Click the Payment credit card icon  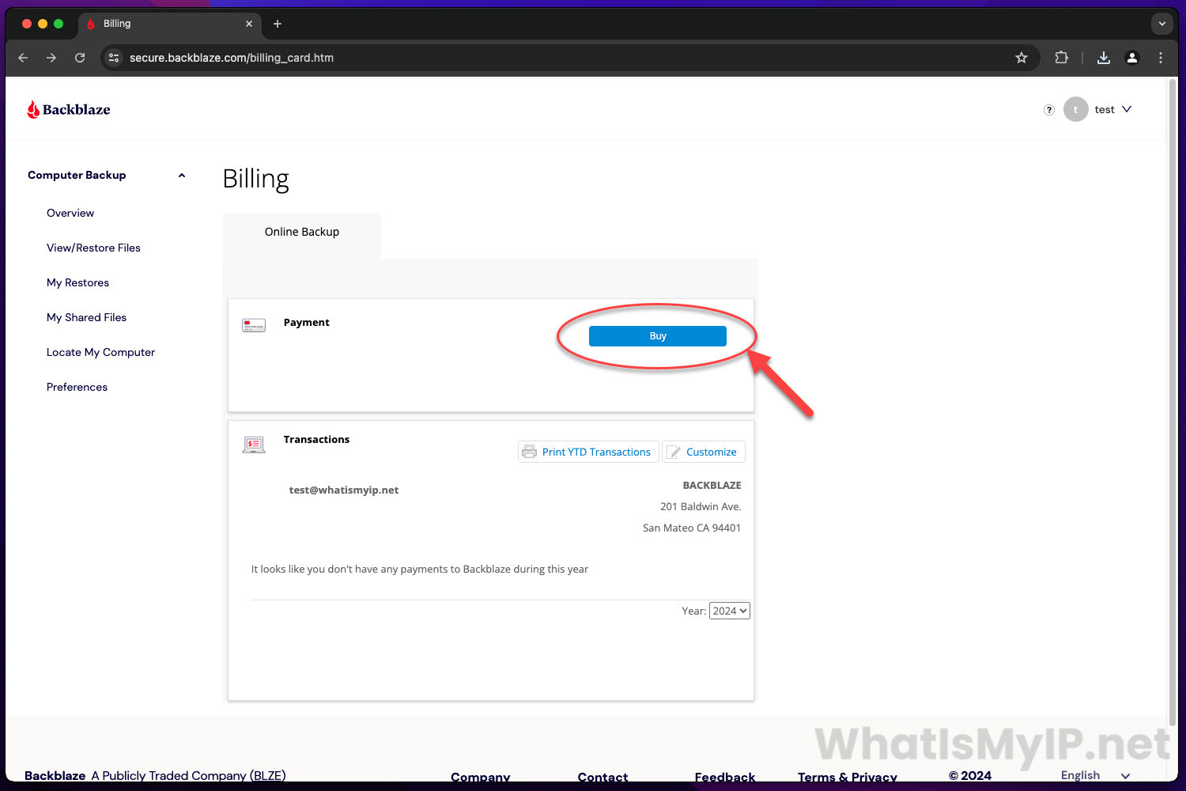(254, 325)
